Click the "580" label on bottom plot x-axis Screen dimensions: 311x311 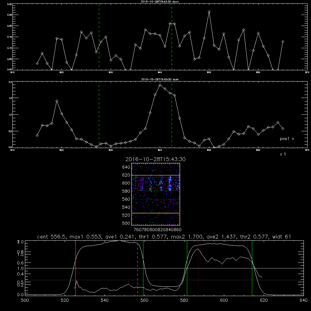coord(184,300)
